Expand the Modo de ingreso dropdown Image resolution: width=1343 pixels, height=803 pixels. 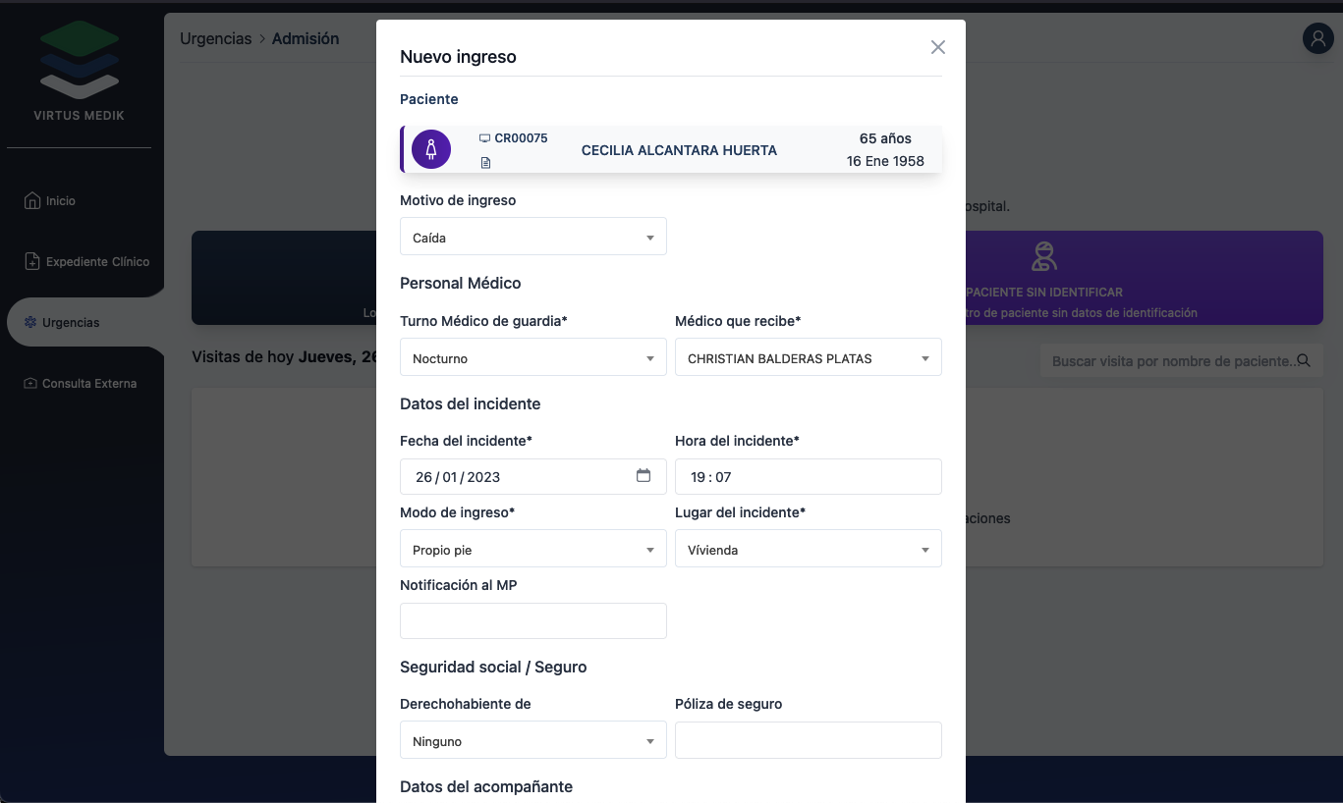tap(532, 550)
